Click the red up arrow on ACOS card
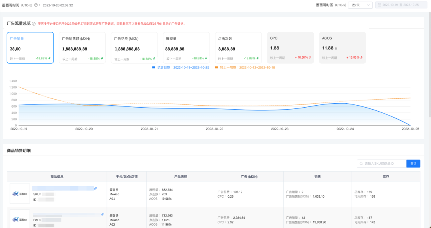 (x=362, y=57)
